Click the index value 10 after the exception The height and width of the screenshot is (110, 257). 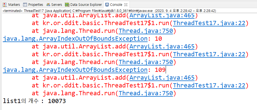(158, 39)
